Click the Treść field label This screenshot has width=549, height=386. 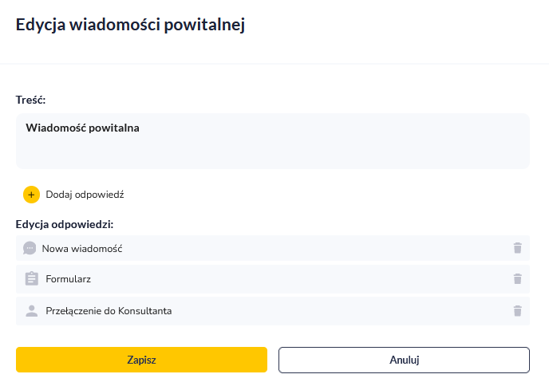click(30, 100)
